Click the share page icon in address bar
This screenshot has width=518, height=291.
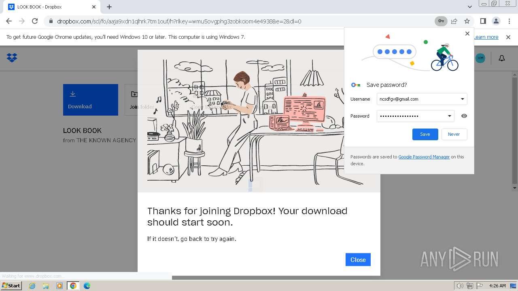454,21
